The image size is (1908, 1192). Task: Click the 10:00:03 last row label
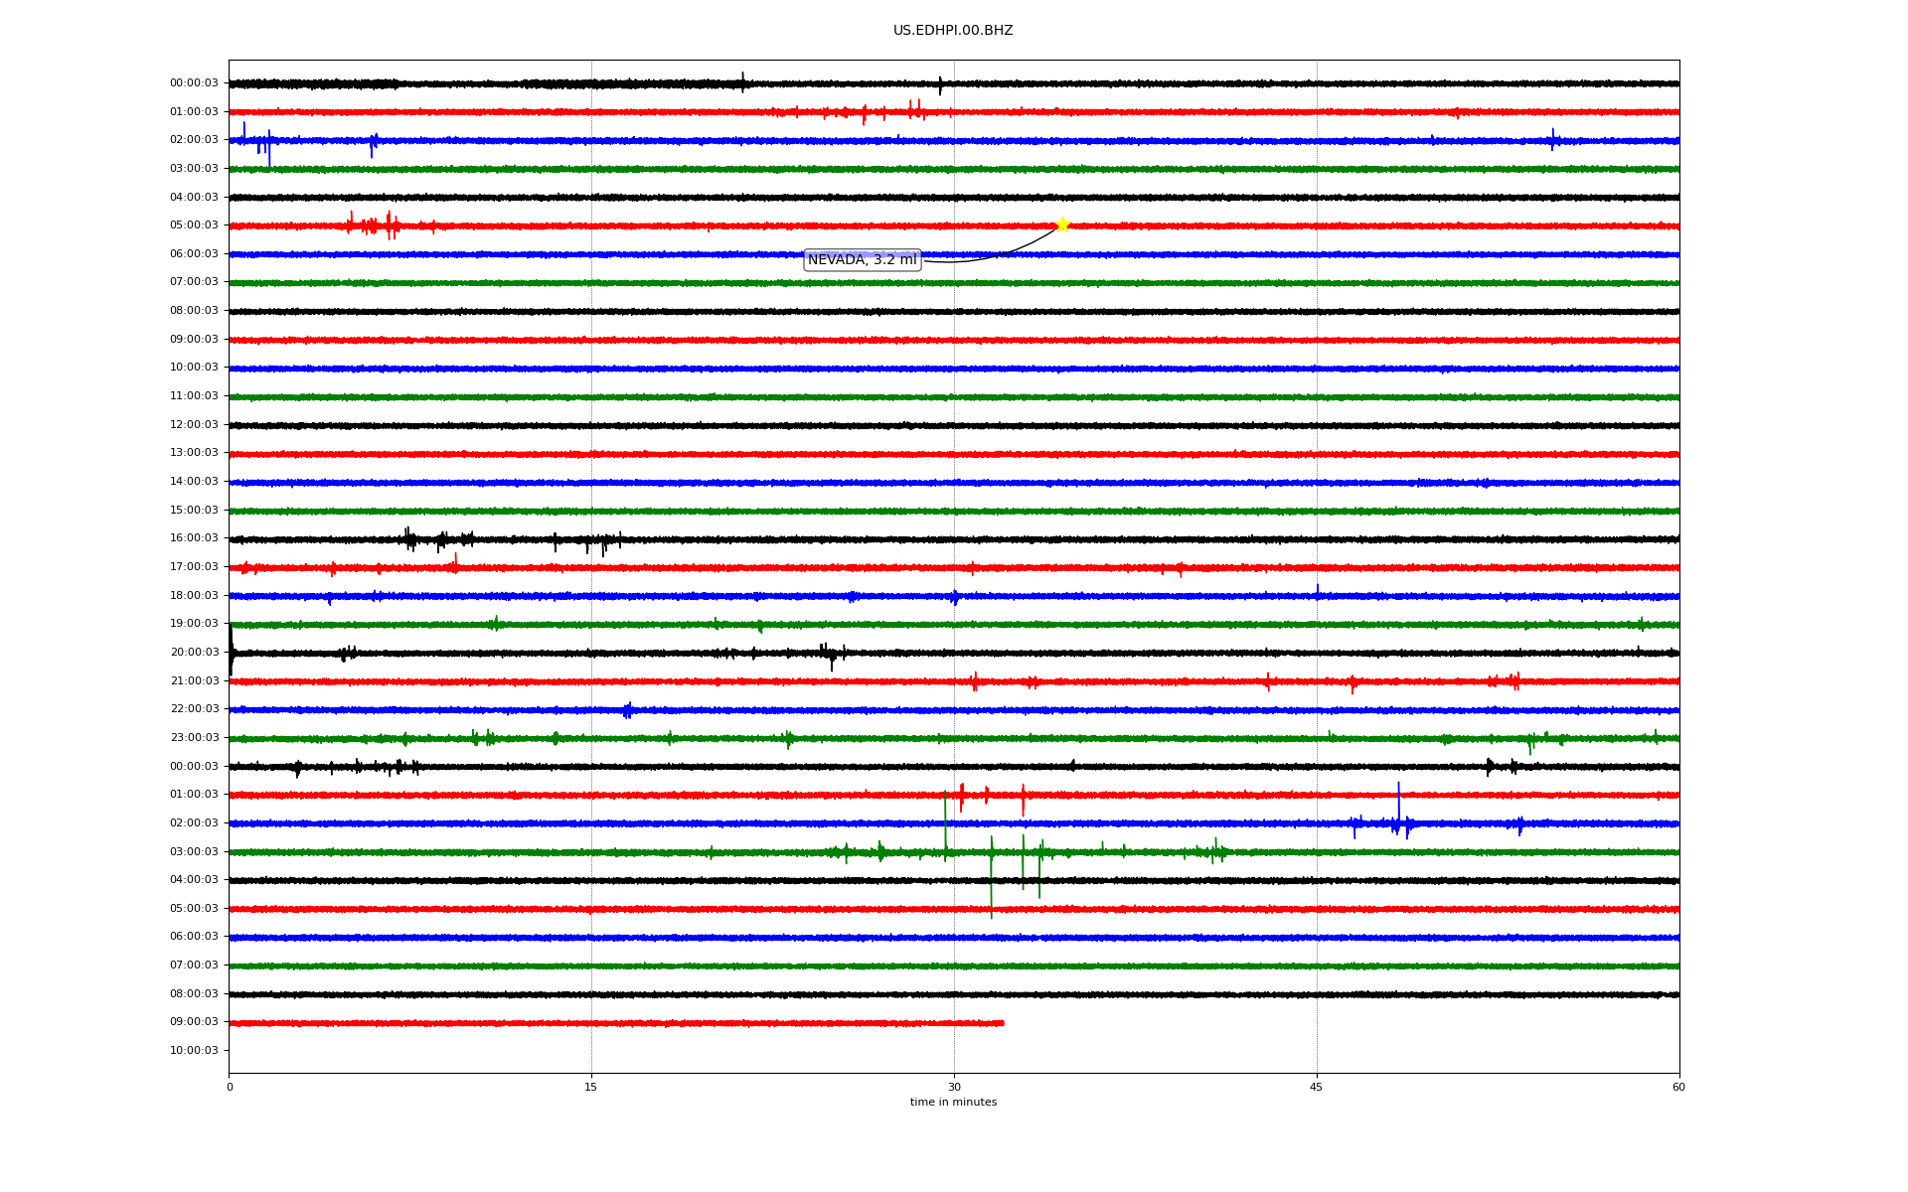194,1051
